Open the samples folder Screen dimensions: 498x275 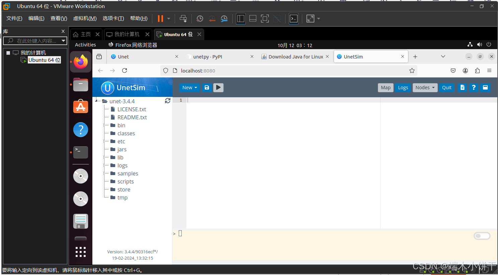pyautogui.click(x=128, y=173)
